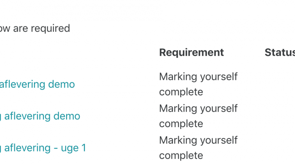Click "uge 1" in the third link
Viewport: 295px width, 164px height.
(73, 148)
